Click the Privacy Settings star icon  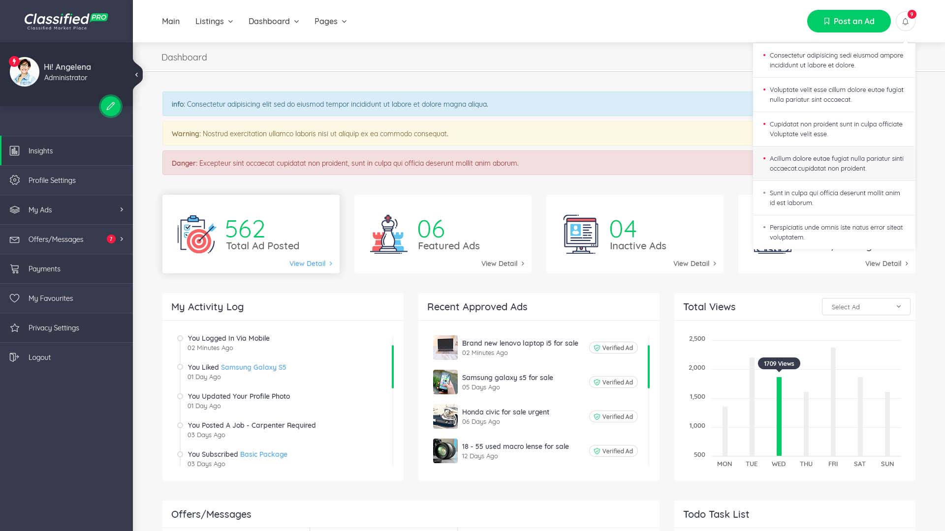[x=15, y=328]
